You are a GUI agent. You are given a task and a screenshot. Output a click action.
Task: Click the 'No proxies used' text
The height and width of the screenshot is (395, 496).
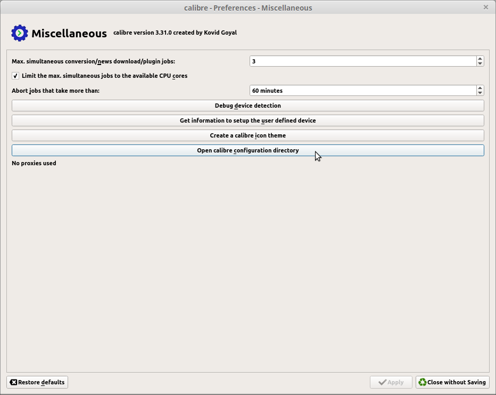pos(34,163)
